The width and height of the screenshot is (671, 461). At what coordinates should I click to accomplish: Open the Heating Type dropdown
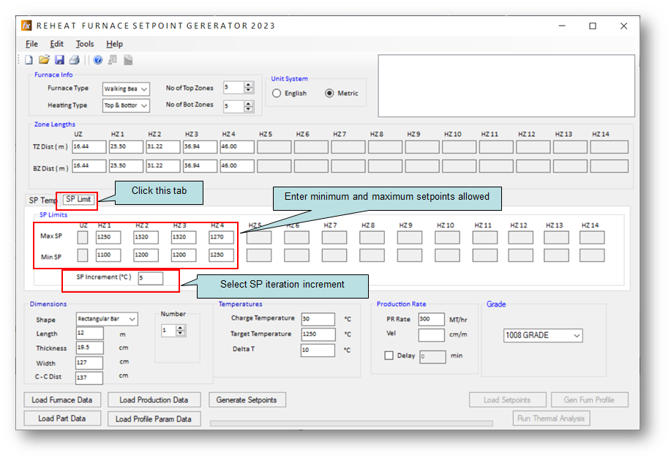click(x=127, y=105)
